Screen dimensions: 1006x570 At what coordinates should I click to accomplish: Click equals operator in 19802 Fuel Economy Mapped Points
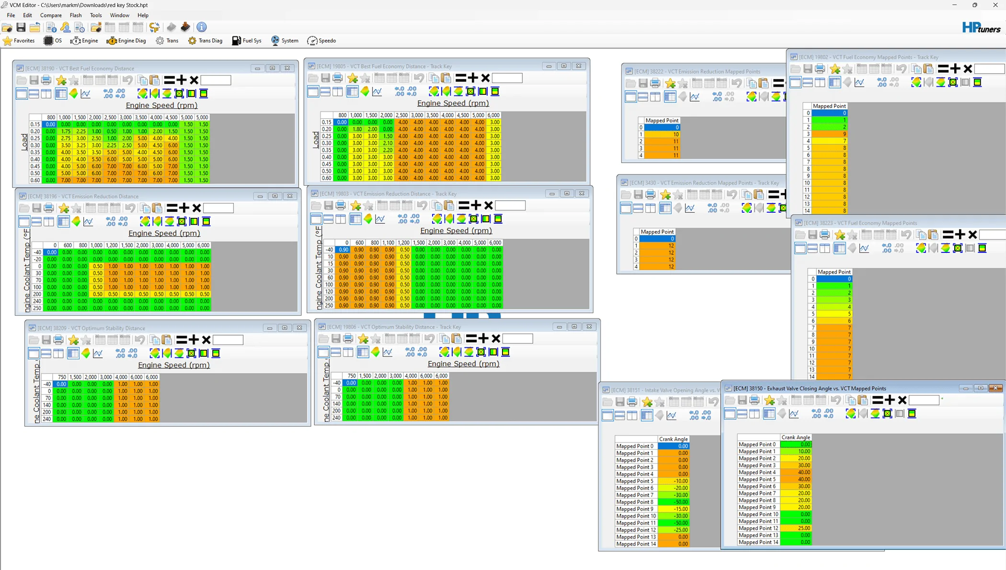tap(943, 69)
